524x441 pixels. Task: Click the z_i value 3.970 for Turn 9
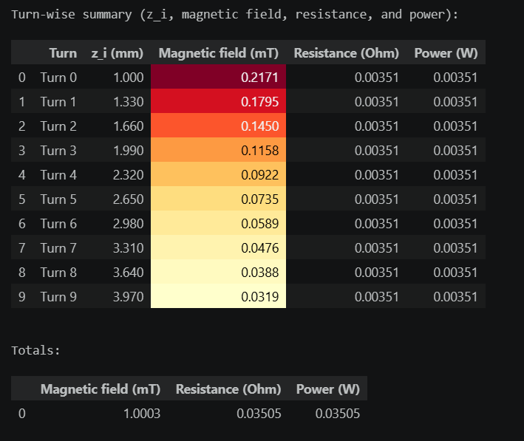tap(128, 297)
